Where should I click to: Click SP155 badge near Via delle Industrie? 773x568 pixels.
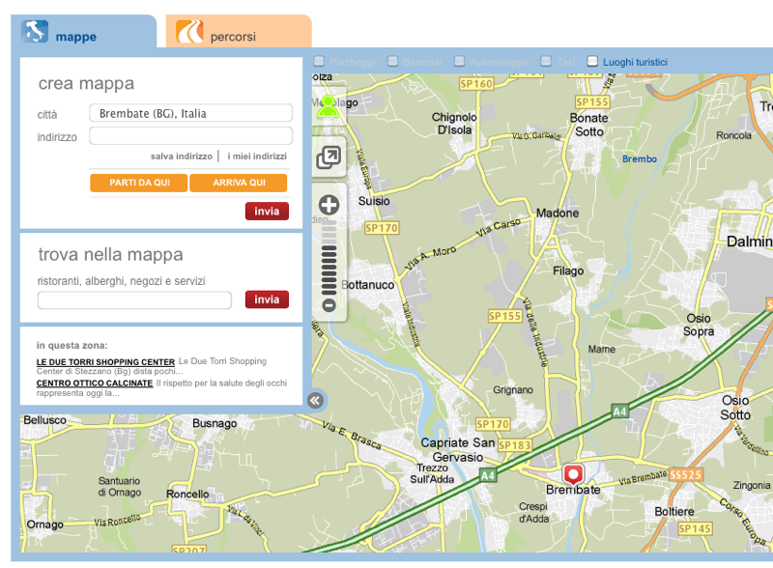pos(504,316)
